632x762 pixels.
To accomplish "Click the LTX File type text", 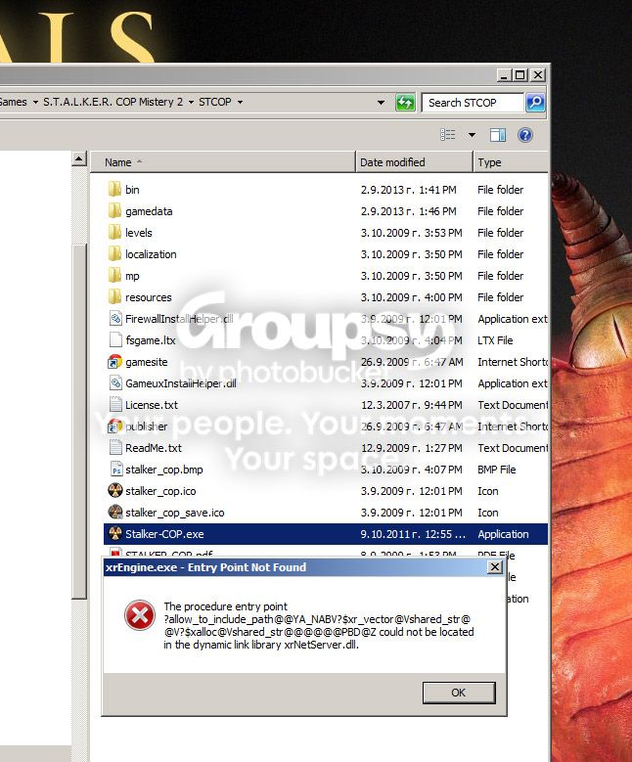I will tap(495, 340).
